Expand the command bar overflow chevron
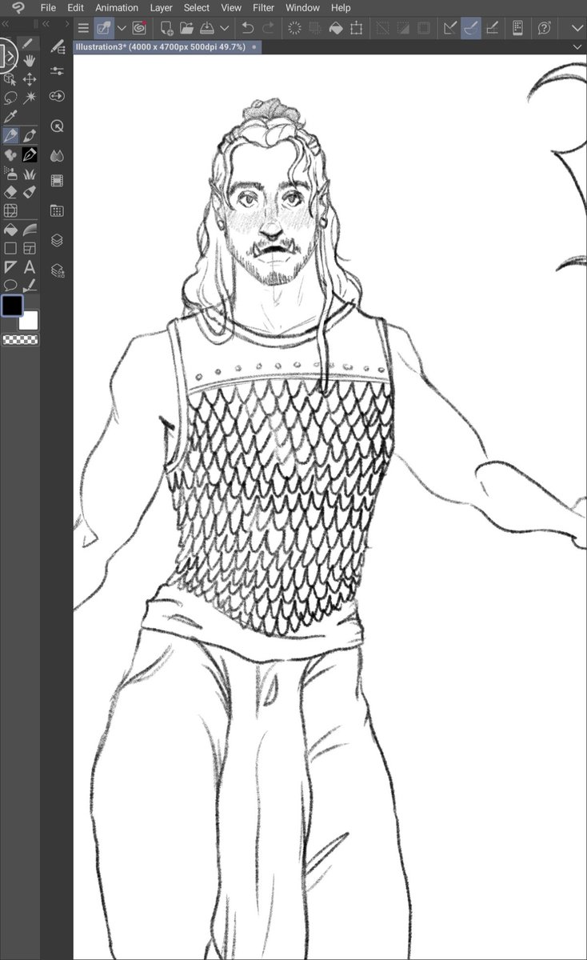 coord(578,28)
